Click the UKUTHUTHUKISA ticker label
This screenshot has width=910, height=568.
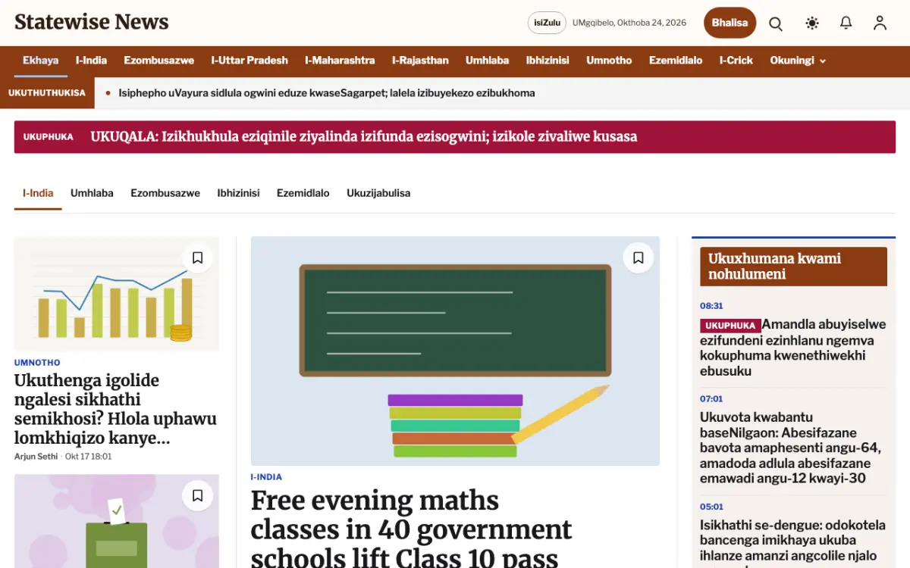pyautogui.click(x=47, y=93)
